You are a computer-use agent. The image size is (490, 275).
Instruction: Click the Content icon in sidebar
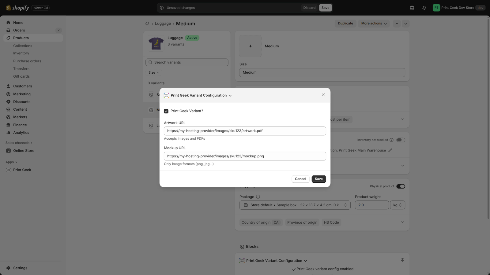click(x=8, y=109)
